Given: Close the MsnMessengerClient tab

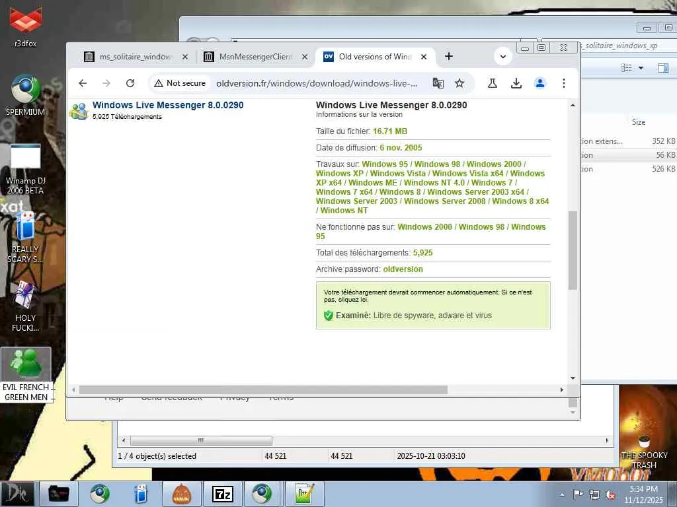Looking at the screenshot, I should coord(305,57).
